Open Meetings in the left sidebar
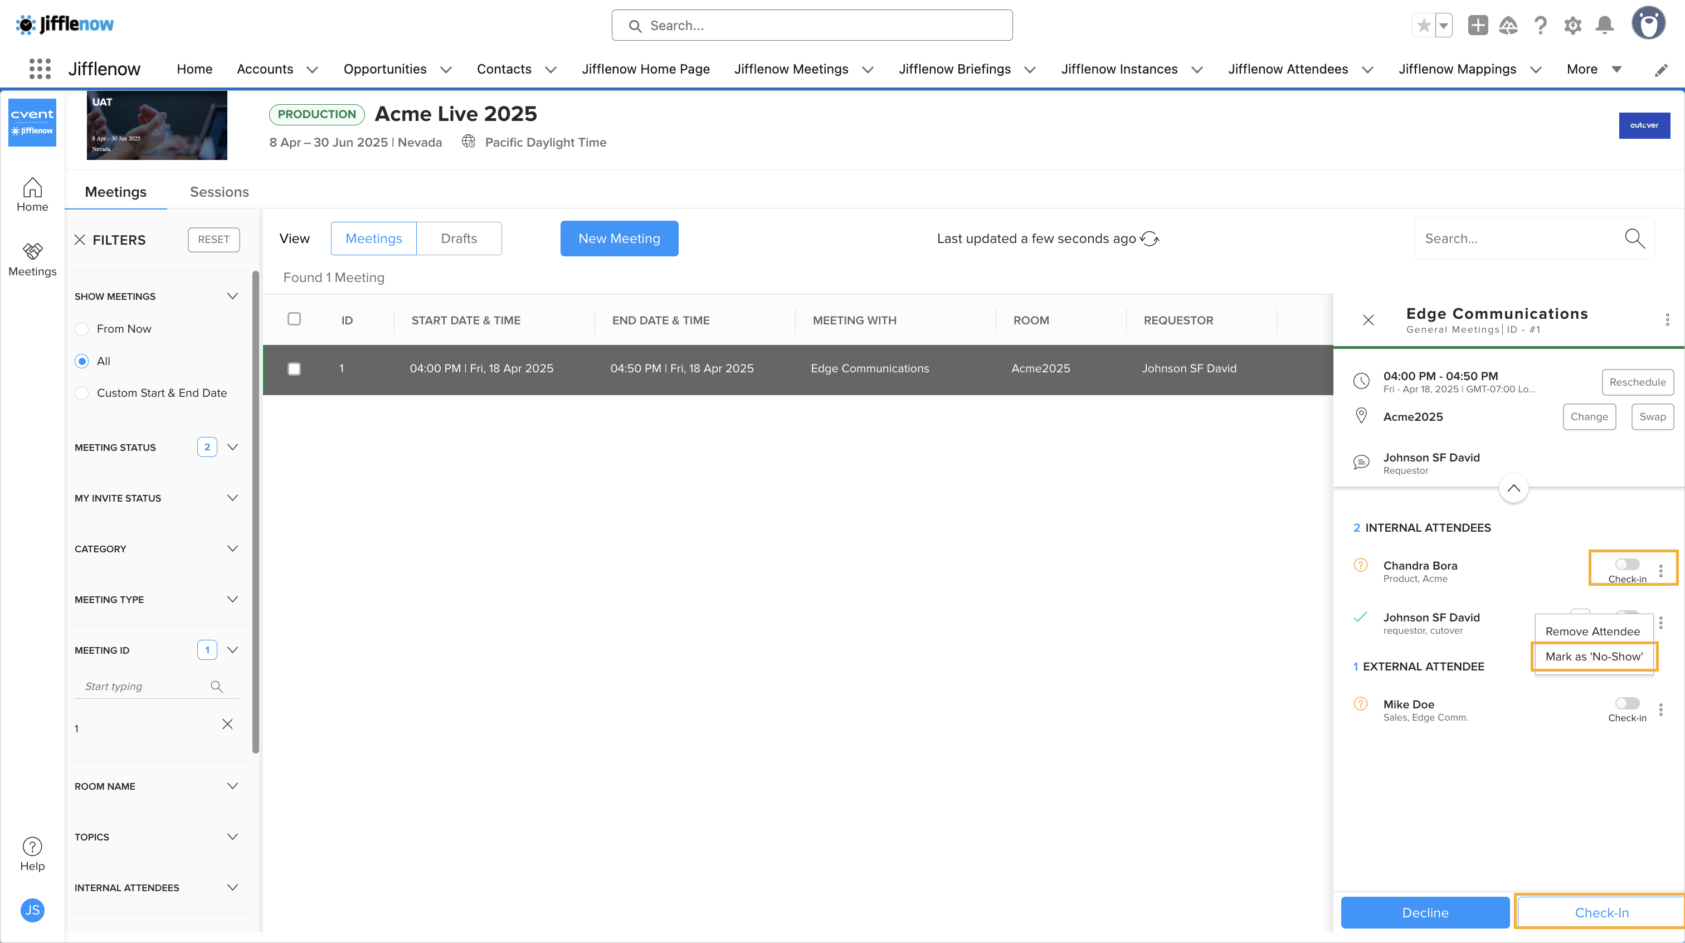This screenshot has height=943, width=1685. pos(32,260)
